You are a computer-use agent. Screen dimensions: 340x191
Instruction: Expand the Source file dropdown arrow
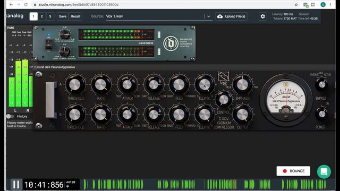[x=208, y=16]
